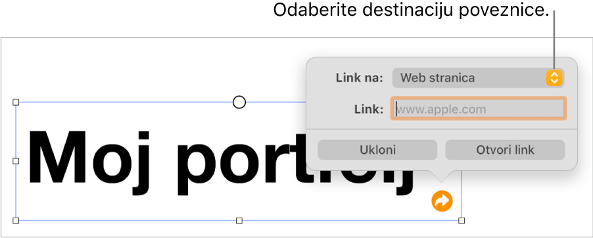
Task: Click the orange link arrow icon
Action: tap(442, 201)
